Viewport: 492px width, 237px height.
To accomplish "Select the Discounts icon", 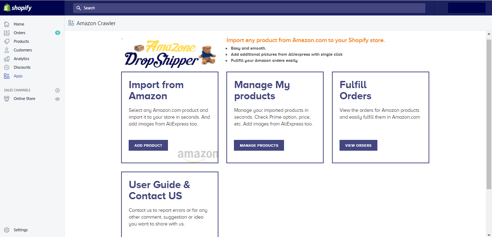I will pyautogui.click(x=6, y=67).
